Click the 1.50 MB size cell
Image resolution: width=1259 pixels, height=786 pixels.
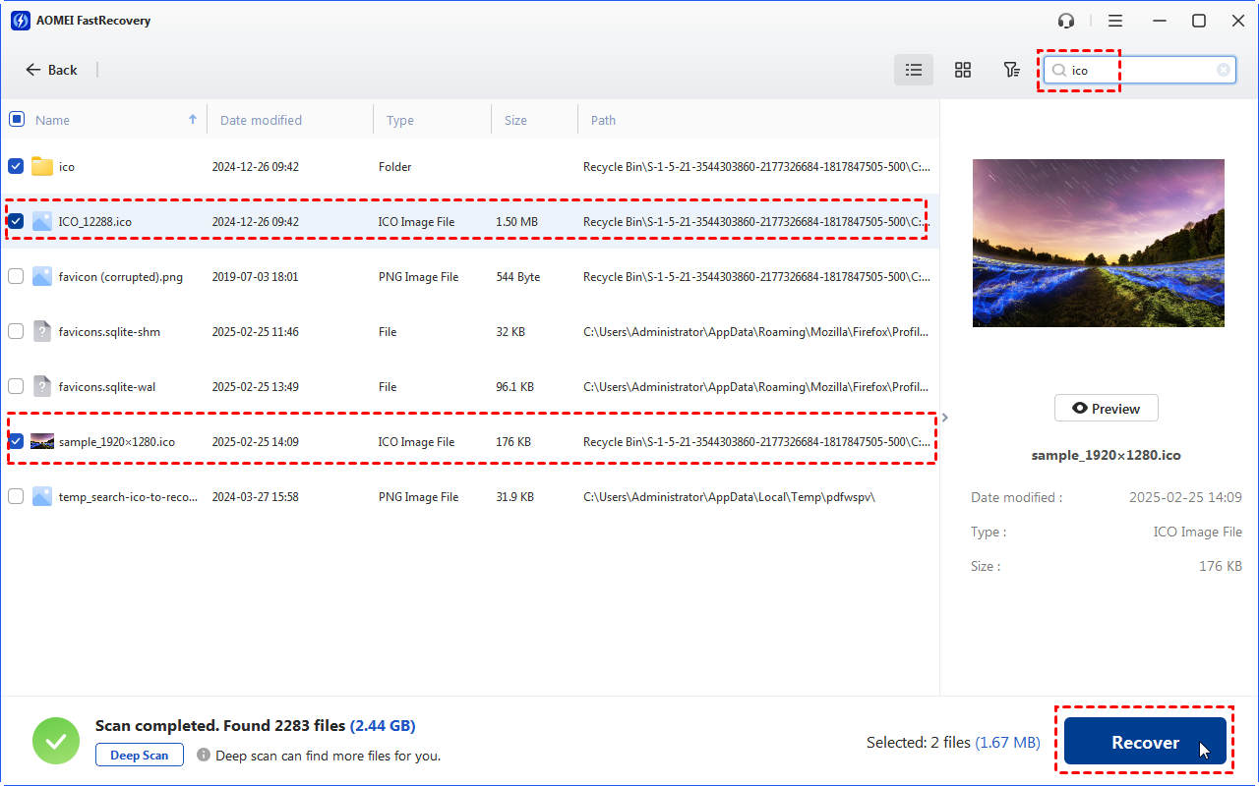pyautogui.click(x=517, y=222)
